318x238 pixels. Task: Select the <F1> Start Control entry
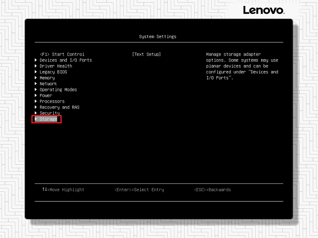coord(62,54)
